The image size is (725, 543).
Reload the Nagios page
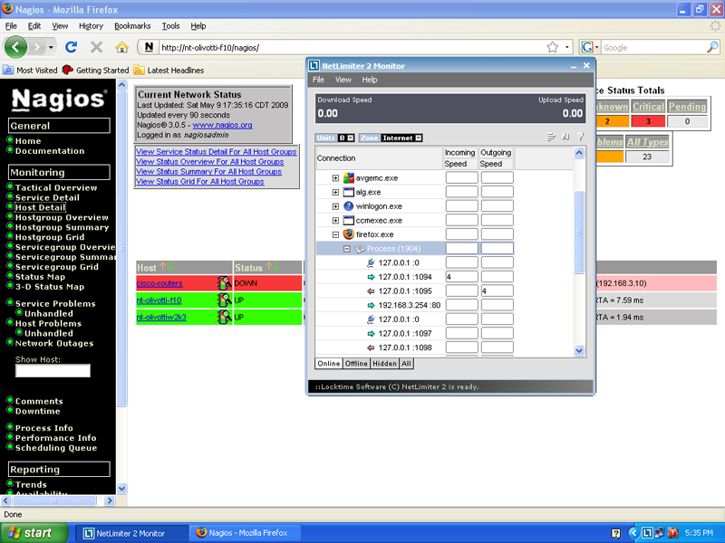[72, 47]
